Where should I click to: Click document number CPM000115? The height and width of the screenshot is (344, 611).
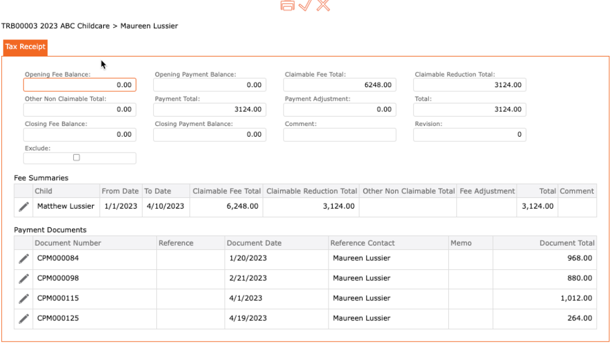(x=58, y=298)
